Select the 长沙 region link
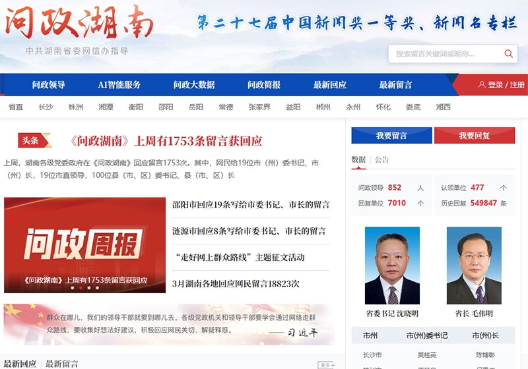 tap(46, 107)
